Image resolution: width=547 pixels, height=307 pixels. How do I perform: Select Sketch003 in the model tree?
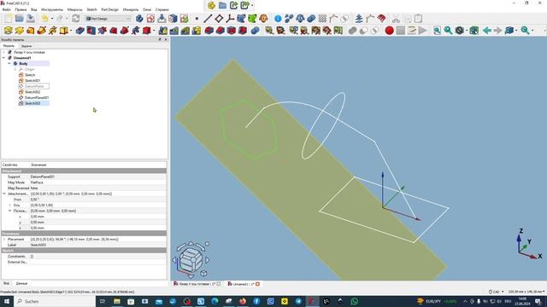click(32, 103)
